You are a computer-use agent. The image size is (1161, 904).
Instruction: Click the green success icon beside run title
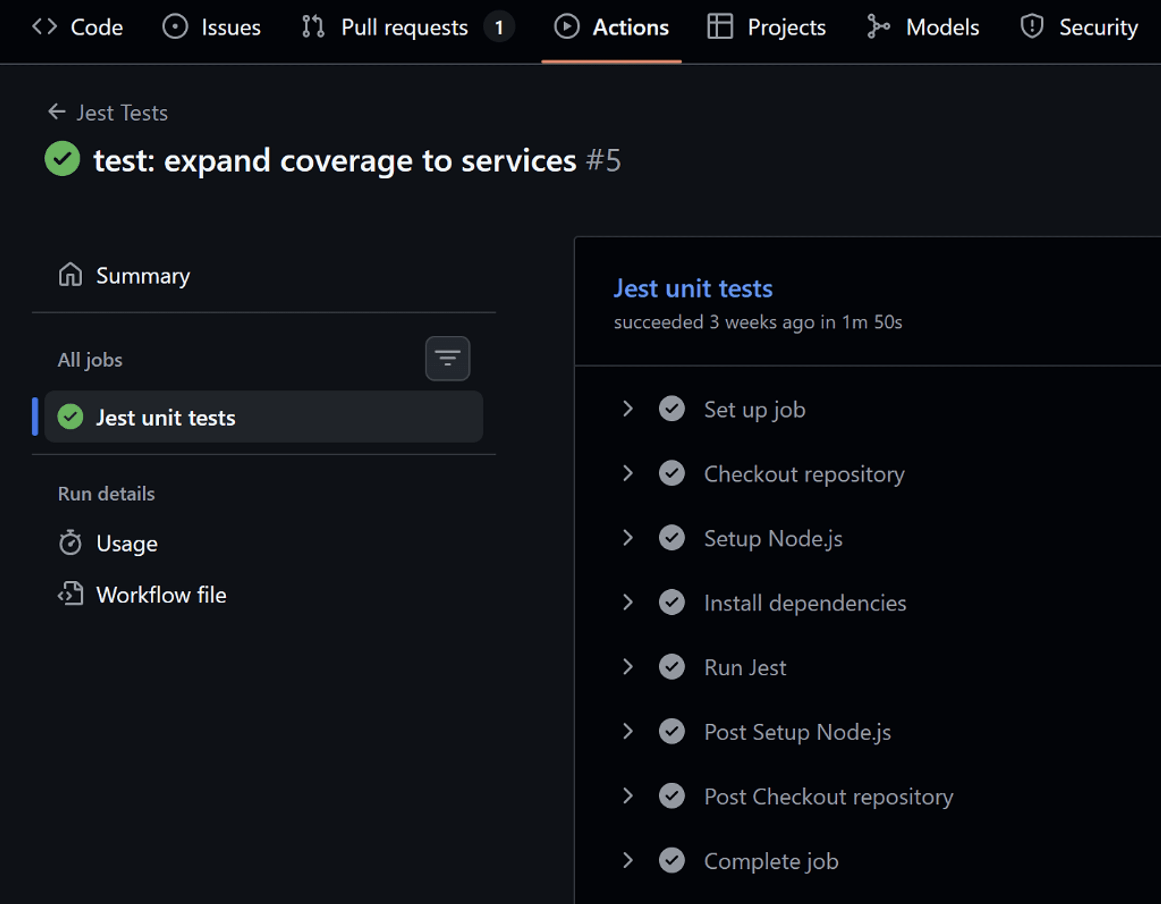(62, 159)
